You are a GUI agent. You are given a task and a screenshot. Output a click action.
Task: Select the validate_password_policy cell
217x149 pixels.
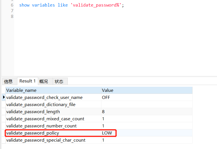point(53,133)
